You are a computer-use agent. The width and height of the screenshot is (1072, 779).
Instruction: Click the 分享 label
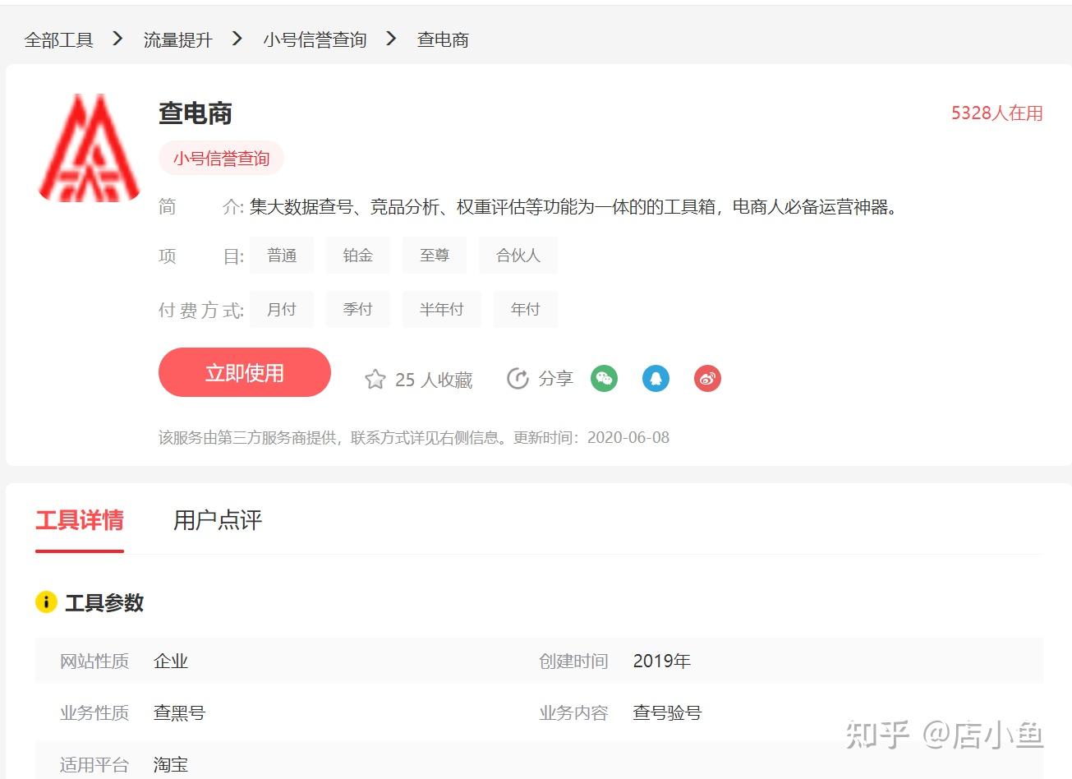coord(555,378)
